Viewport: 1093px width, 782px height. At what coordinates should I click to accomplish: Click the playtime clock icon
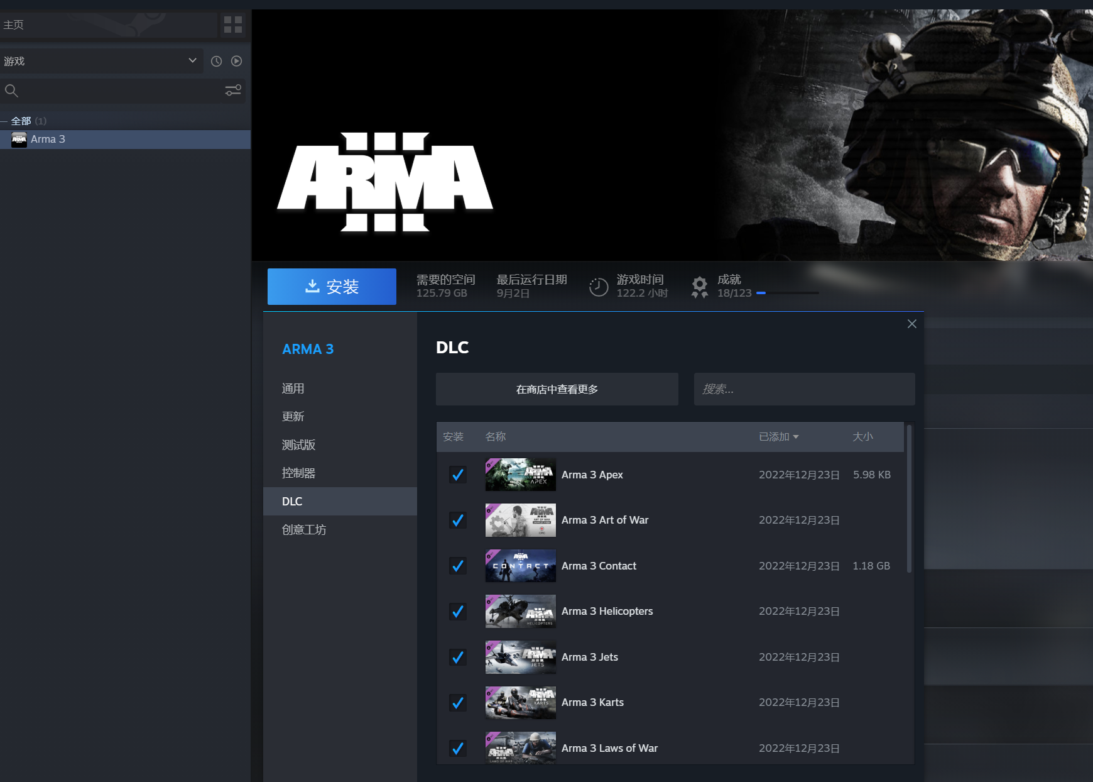pos(599,287)
